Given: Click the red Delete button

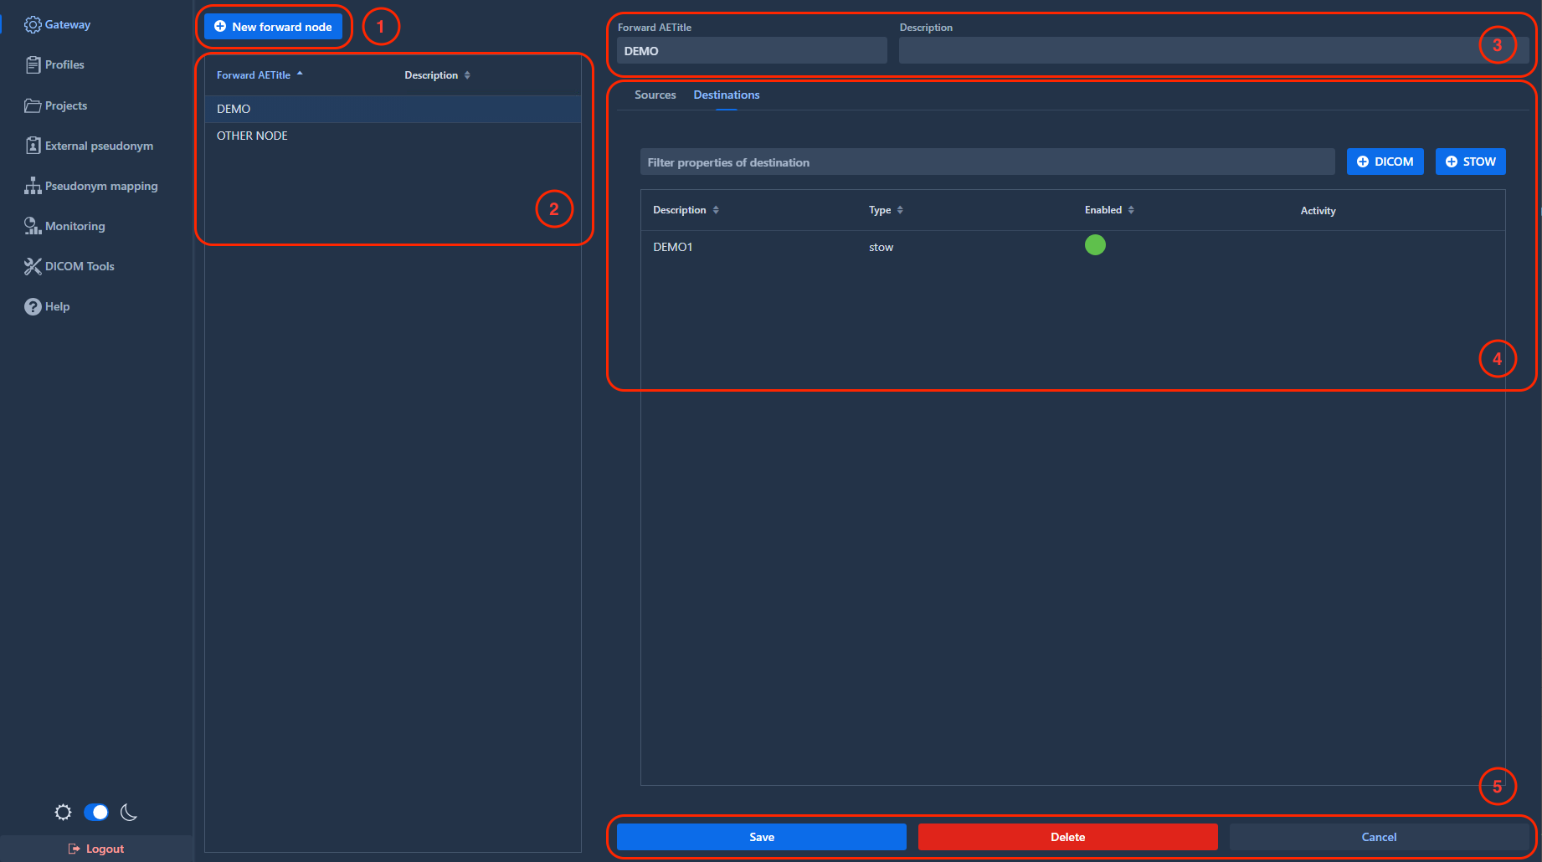Looking at the screenshot, I should tap(1067, 837).
